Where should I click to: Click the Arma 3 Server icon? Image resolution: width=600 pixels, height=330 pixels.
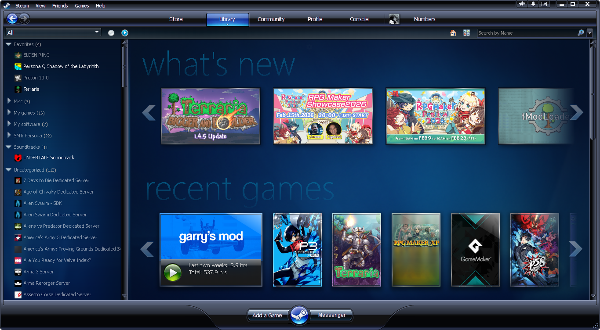pyautogui.click(x=18, y=272)
